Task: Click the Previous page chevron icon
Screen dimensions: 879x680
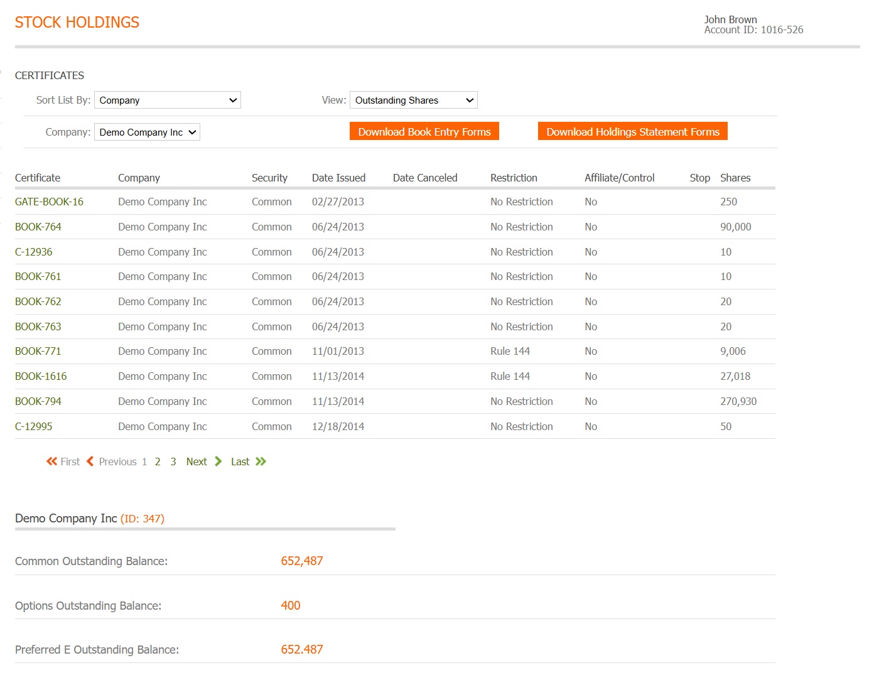Action: click(x=90, y=461)
